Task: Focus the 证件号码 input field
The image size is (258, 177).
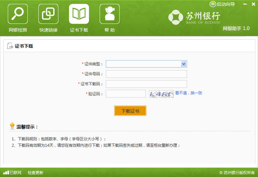Action: point(146,74)
